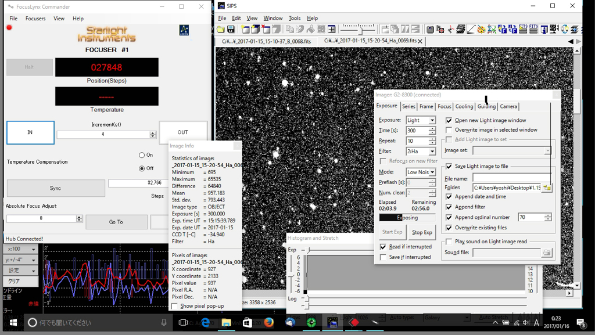Click the IN focuser button
The height and width of the screenshot is (335, 595).
pyautogui.click(x=30, y=132)
